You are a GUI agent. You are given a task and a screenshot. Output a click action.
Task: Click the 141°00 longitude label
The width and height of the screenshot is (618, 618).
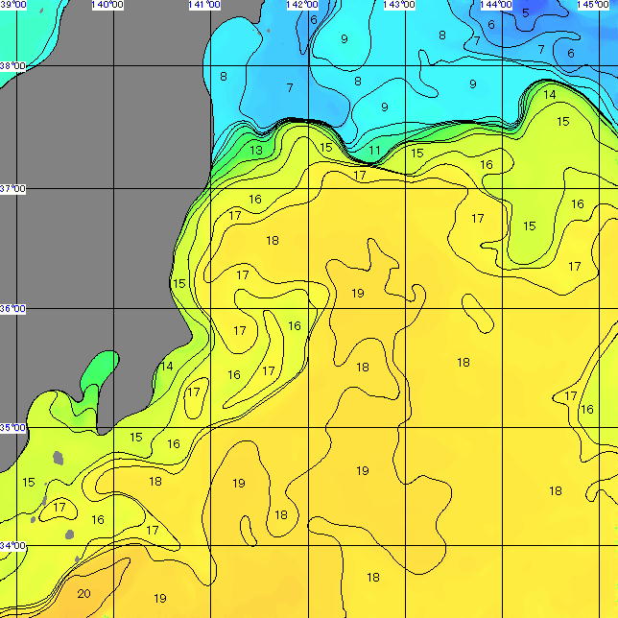(204, 5)
